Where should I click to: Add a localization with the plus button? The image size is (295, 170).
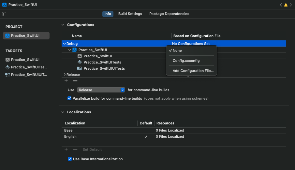[x=66, y=149]
